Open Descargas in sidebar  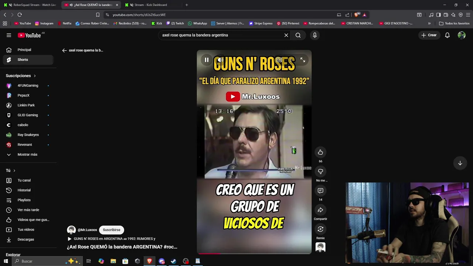point(28,239)
